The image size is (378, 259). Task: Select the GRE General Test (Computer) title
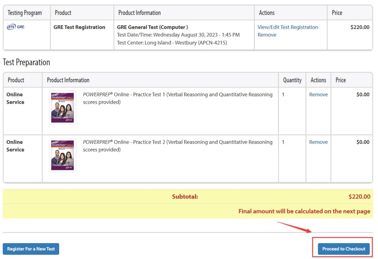(x=152, y=27)
